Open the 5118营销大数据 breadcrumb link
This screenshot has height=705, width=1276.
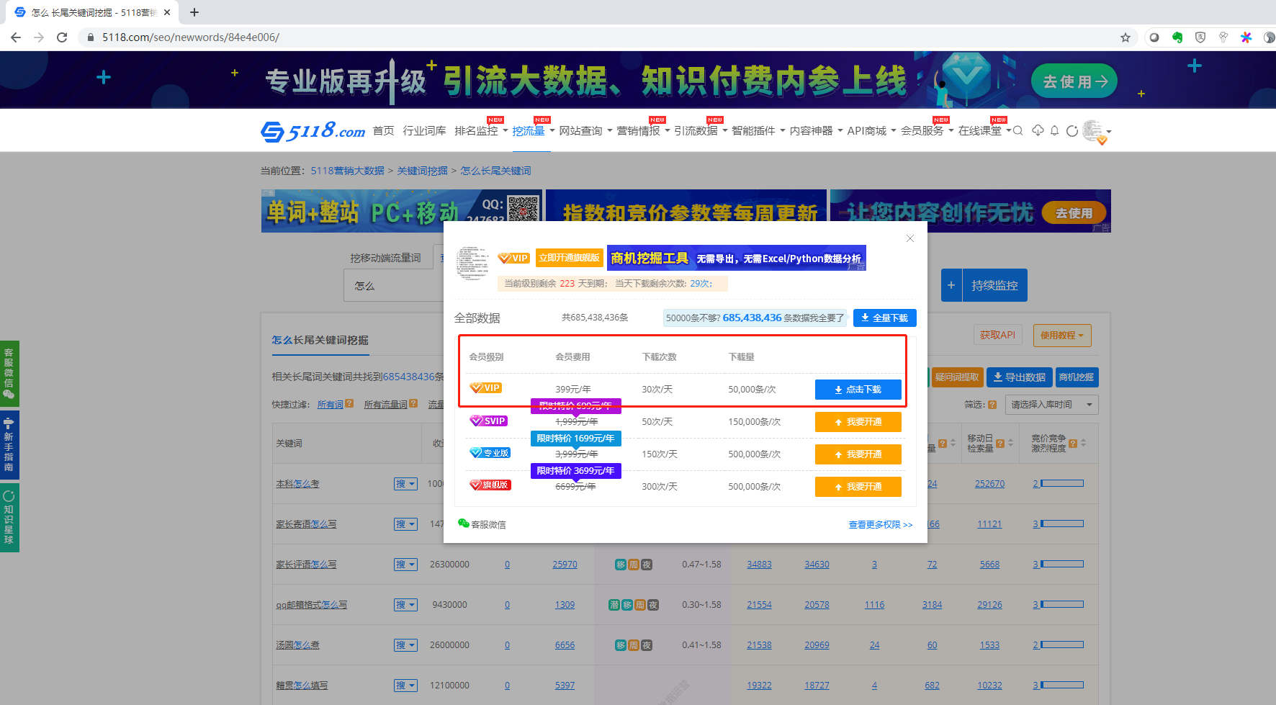[x=347, y=171]
